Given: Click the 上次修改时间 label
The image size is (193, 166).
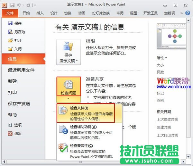Looking at the screenshot, I should point(167,120).
